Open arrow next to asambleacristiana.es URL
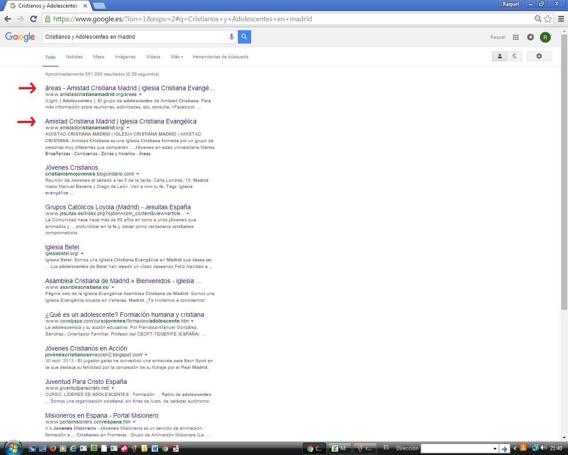 coord(113,287)
